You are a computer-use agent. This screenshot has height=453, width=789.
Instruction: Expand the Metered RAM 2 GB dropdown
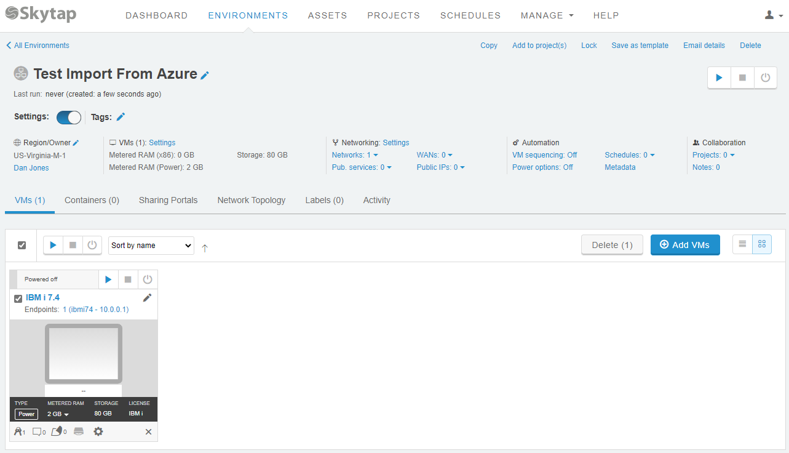tap(57, 414)
